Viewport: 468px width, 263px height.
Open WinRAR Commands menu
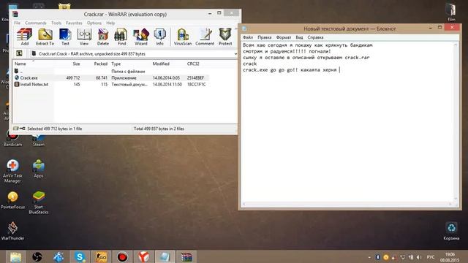36,23
